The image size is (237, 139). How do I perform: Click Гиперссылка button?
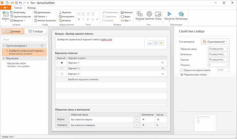(x=110, y=13)
